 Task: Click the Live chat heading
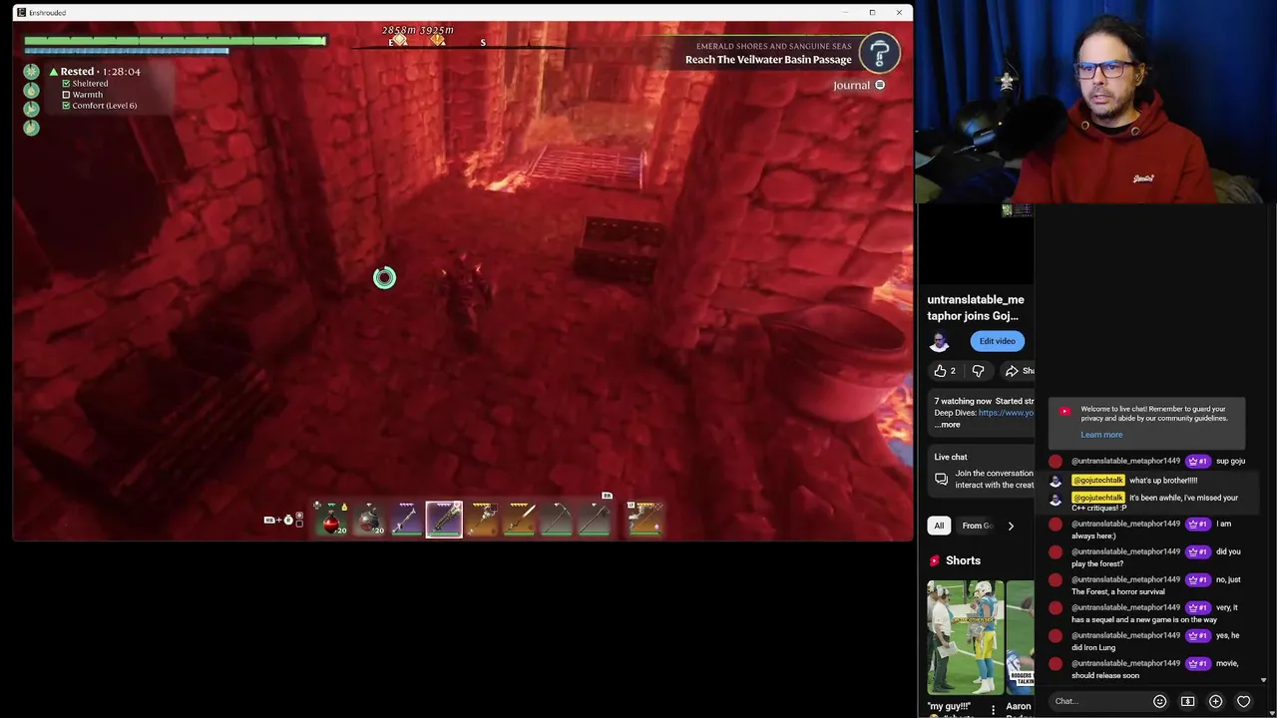pyautogui.click(x=951, y=457)
